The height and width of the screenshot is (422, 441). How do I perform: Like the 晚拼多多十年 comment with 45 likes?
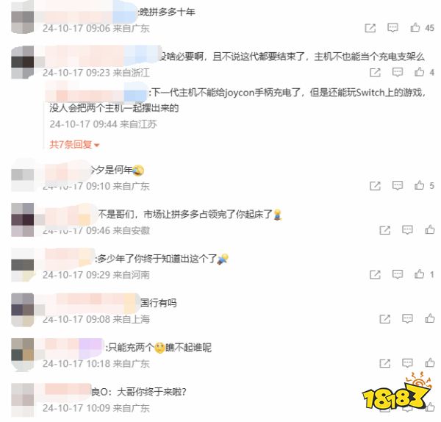point(415,28)
